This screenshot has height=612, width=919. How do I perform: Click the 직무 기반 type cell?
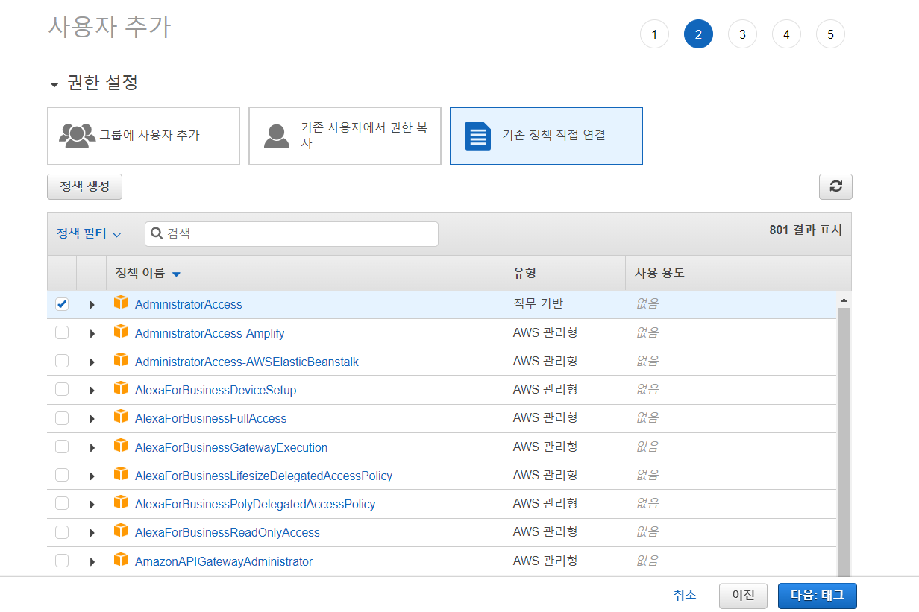pos(538,303)
